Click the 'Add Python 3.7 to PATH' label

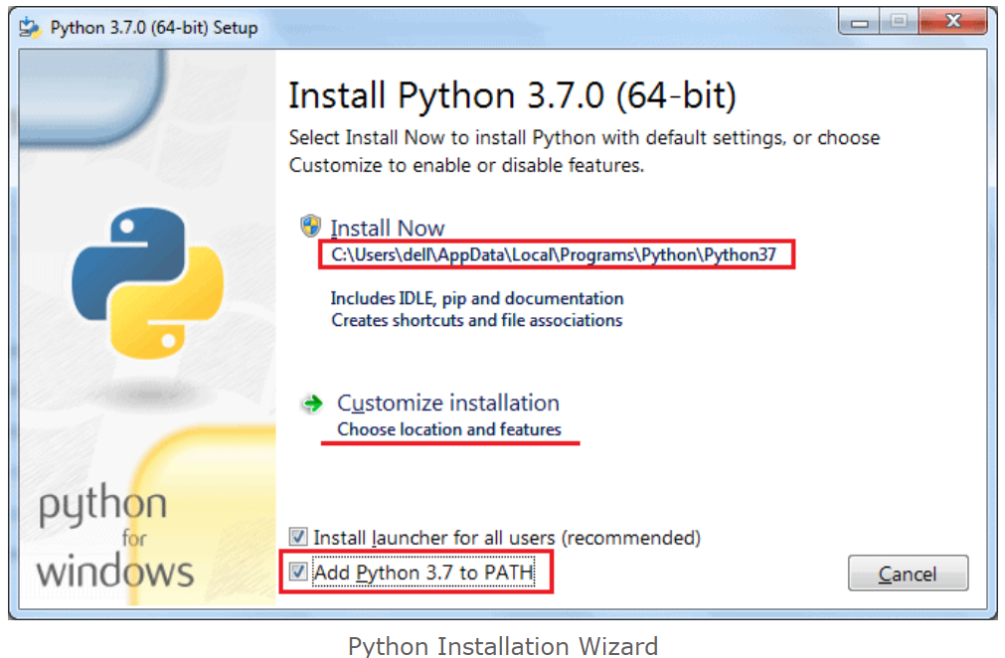(x=423, y=573)
